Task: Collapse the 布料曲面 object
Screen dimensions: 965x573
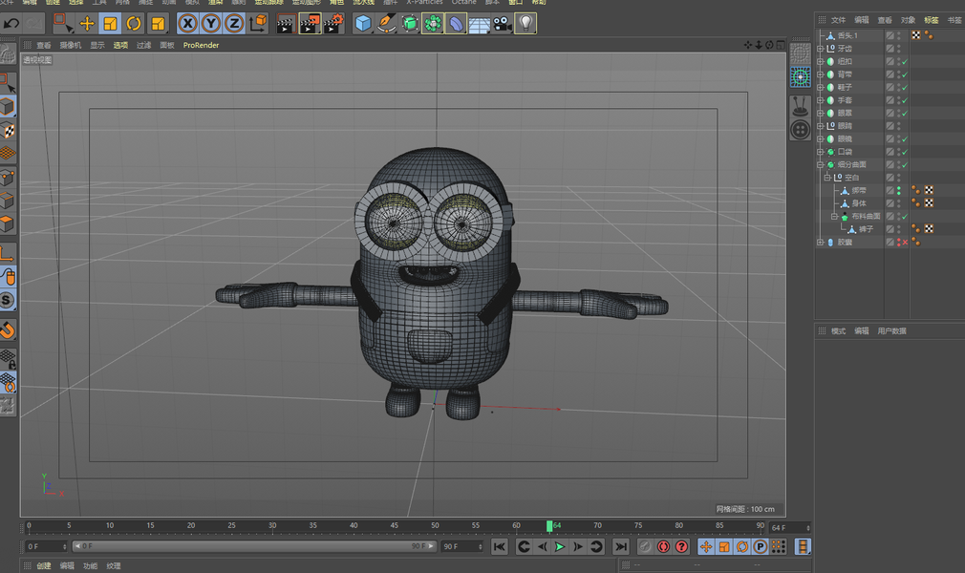Action: (x=834, y=217)
